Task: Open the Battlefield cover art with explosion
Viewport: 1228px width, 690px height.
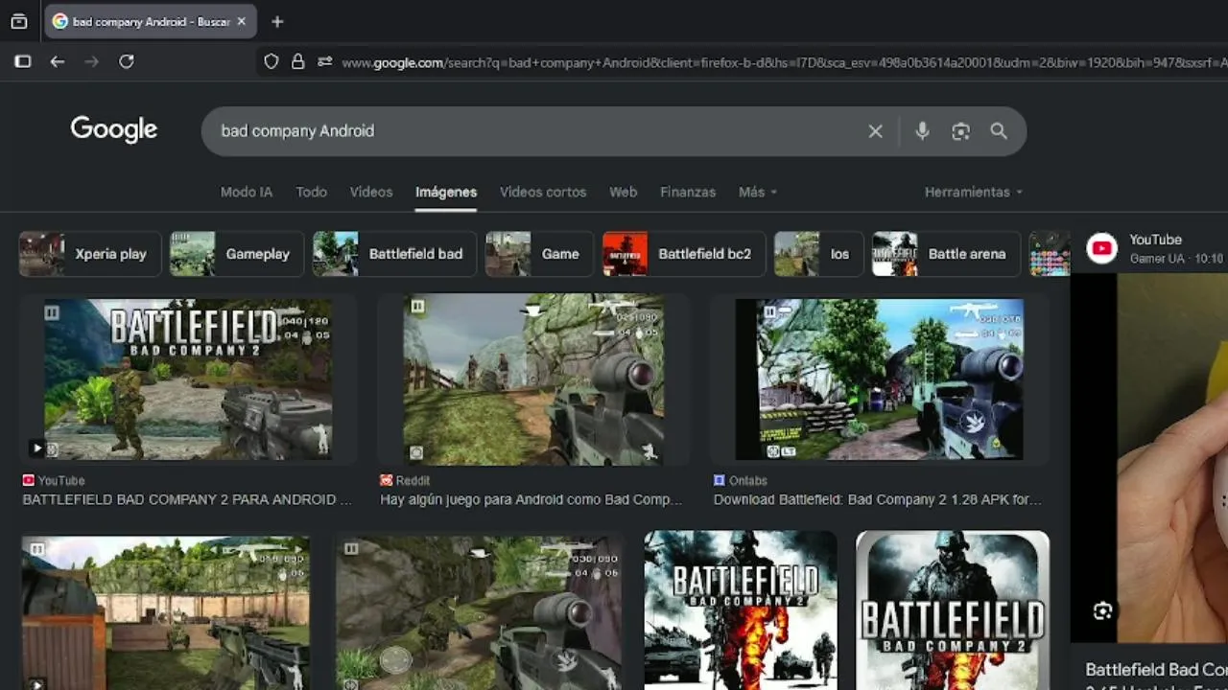Action: click(x=741, y=609)
